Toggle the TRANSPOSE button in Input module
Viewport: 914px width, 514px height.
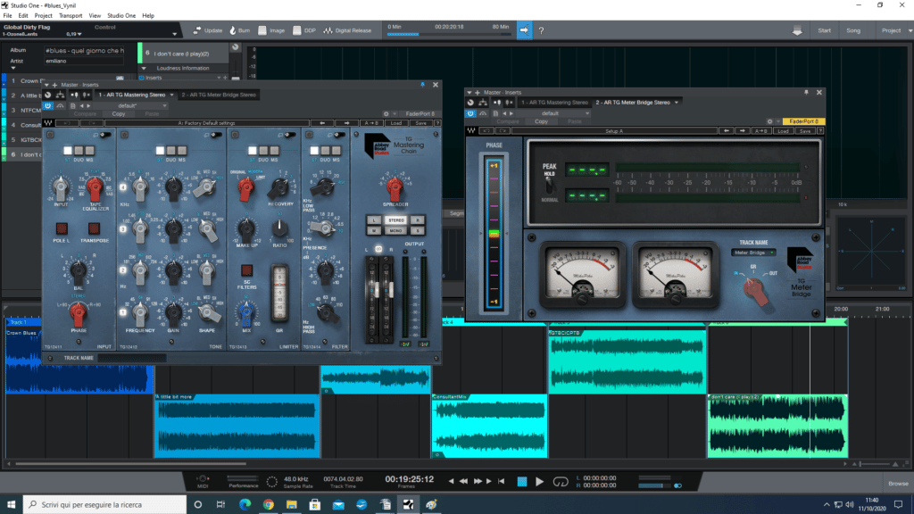coord(94,228)
